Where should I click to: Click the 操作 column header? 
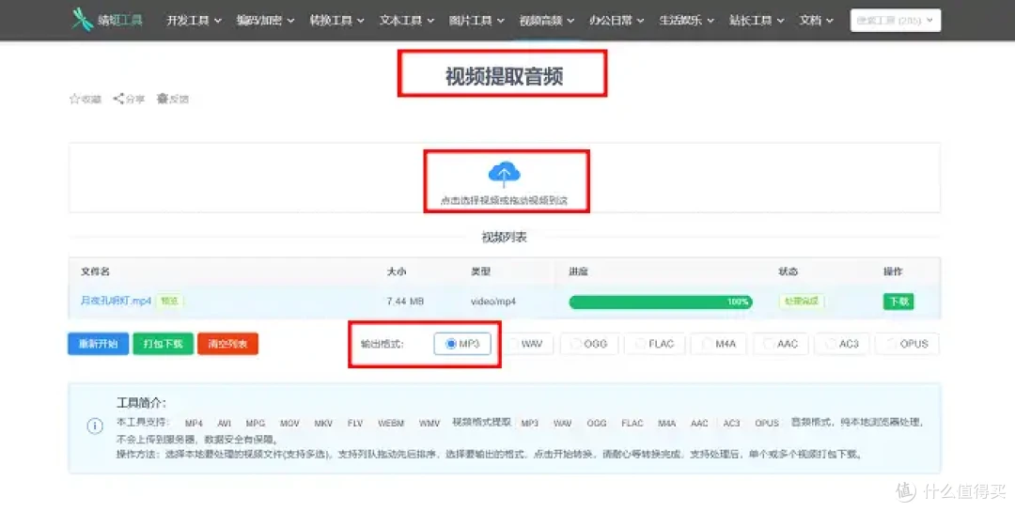(x=893, y=272)
